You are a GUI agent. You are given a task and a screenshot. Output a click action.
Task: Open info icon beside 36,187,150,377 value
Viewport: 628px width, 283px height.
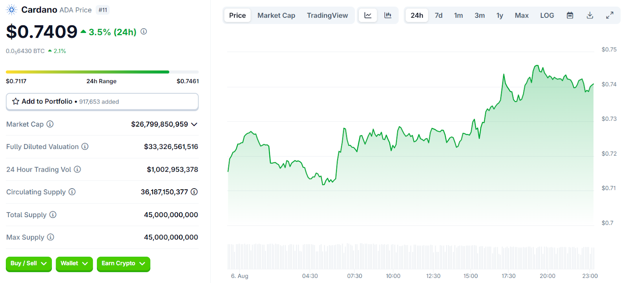[x=194, y=192]
